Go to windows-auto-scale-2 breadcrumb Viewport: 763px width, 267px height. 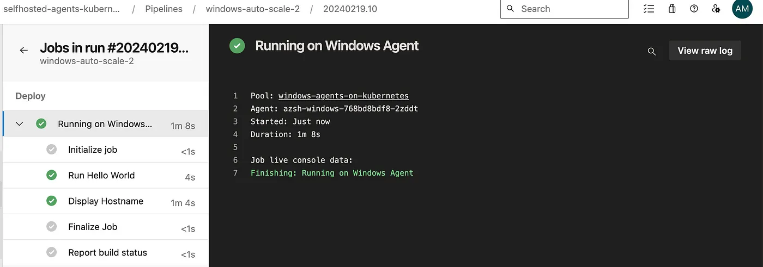click(252, 9)
